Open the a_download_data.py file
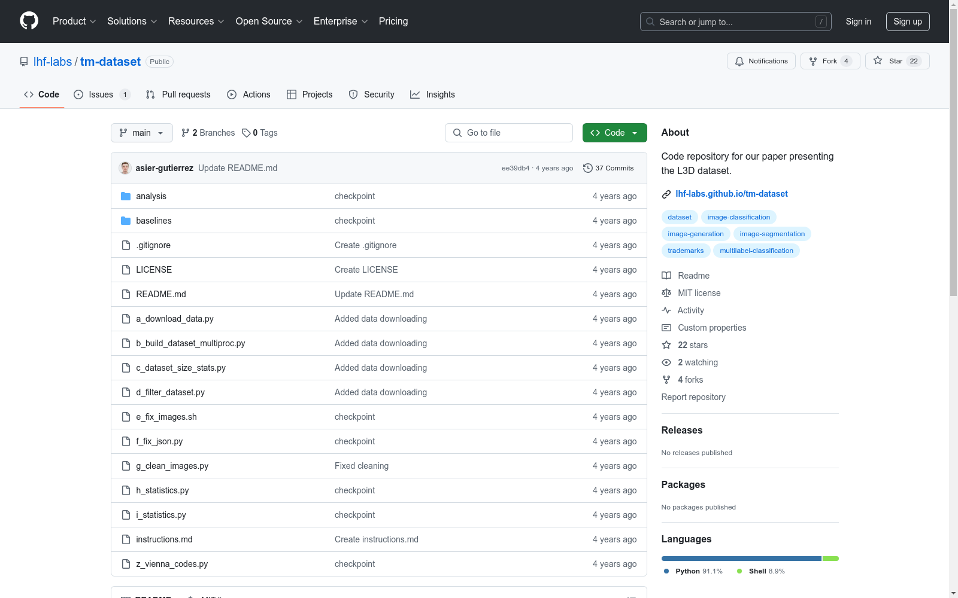The width and height of the screenshot is (958, 598). click(x=175, y=319)
